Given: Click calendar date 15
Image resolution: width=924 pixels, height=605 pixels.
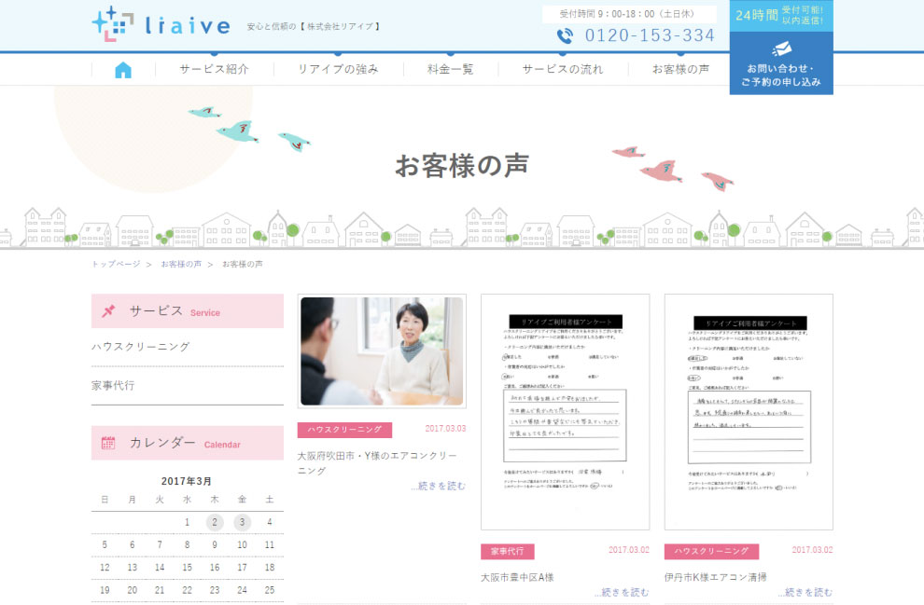Looking at the screenshot, I should pos(187,568).
